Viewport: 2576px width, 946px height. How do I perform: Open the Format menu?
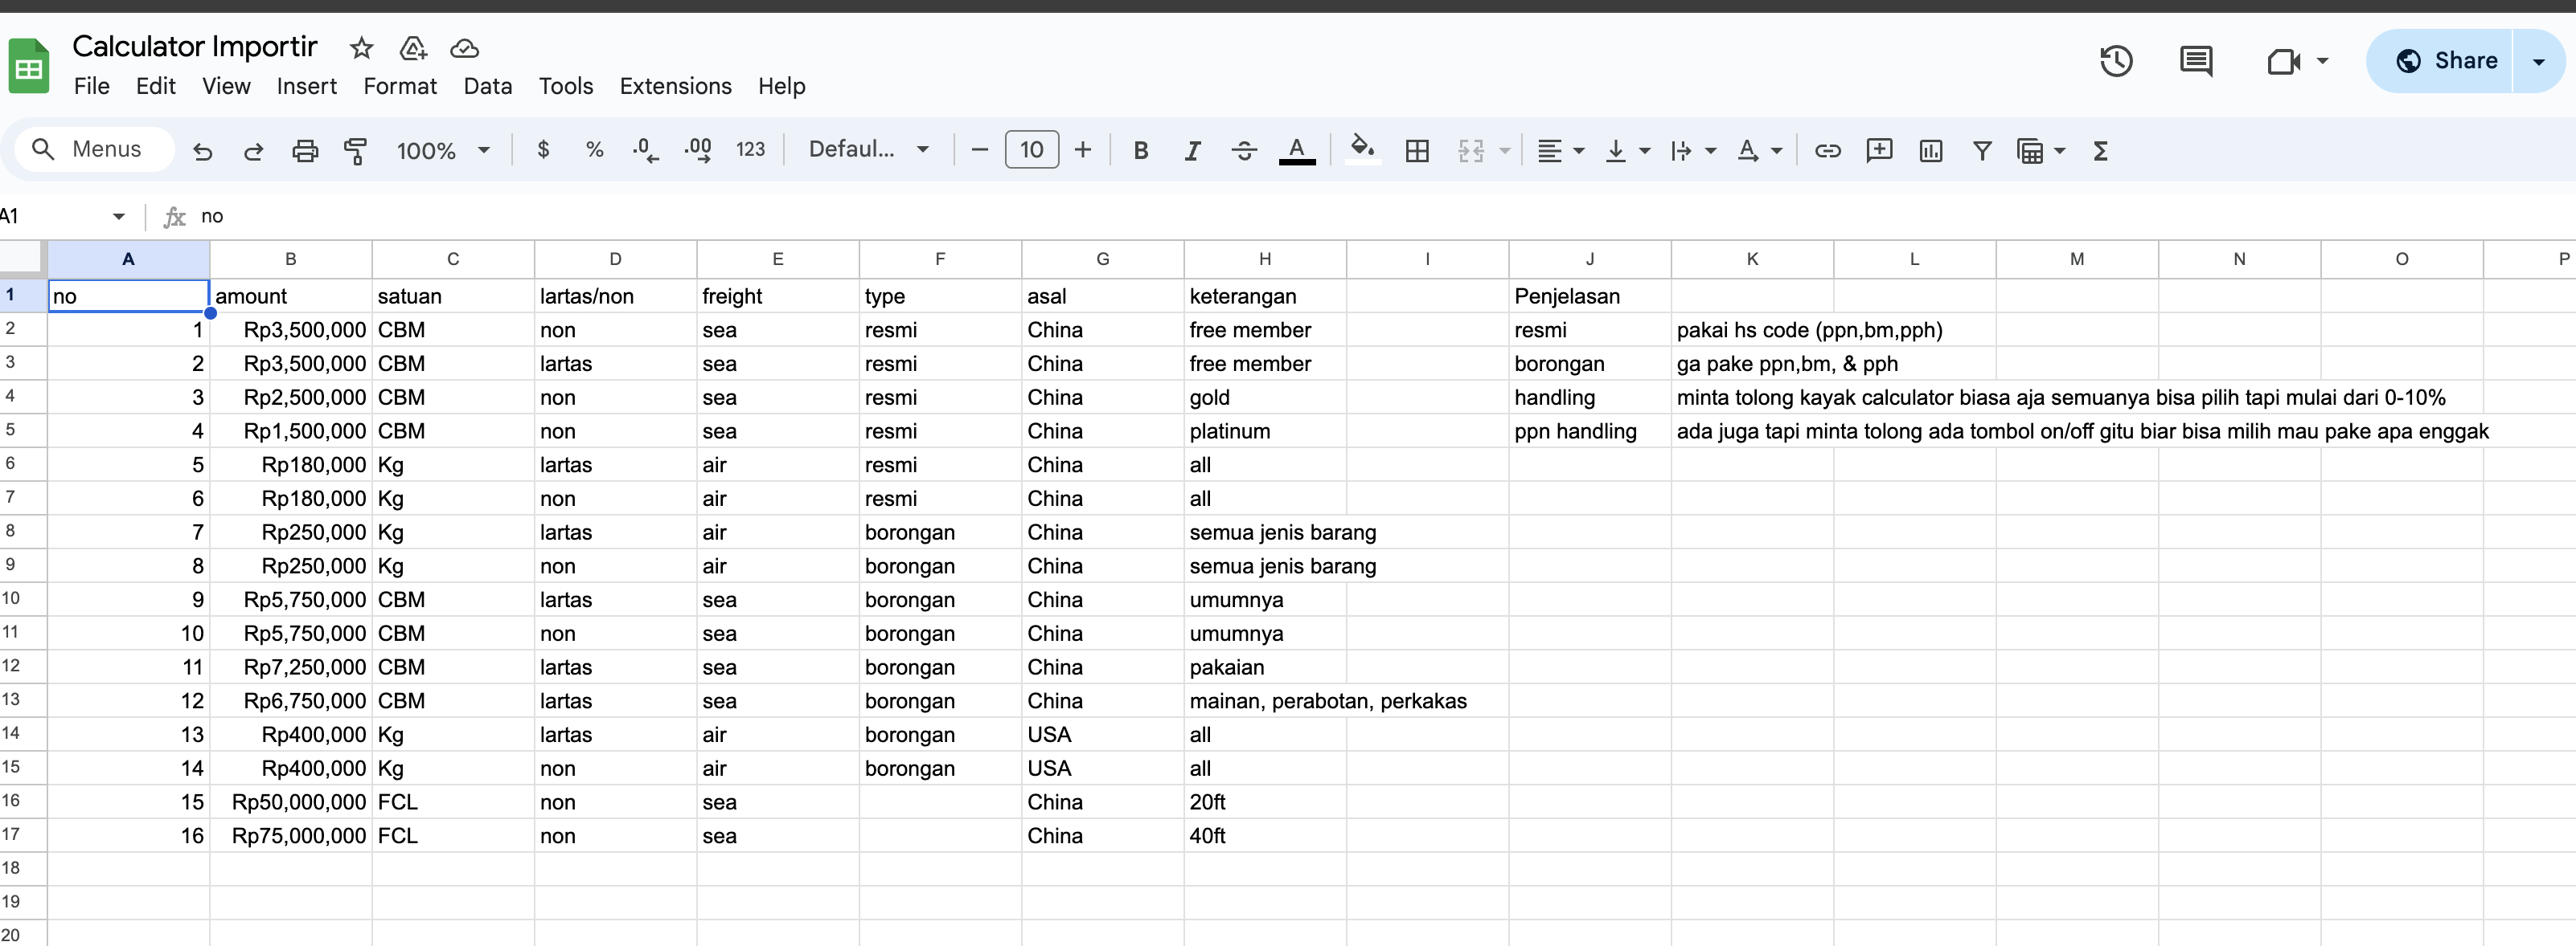click(399, 87)
